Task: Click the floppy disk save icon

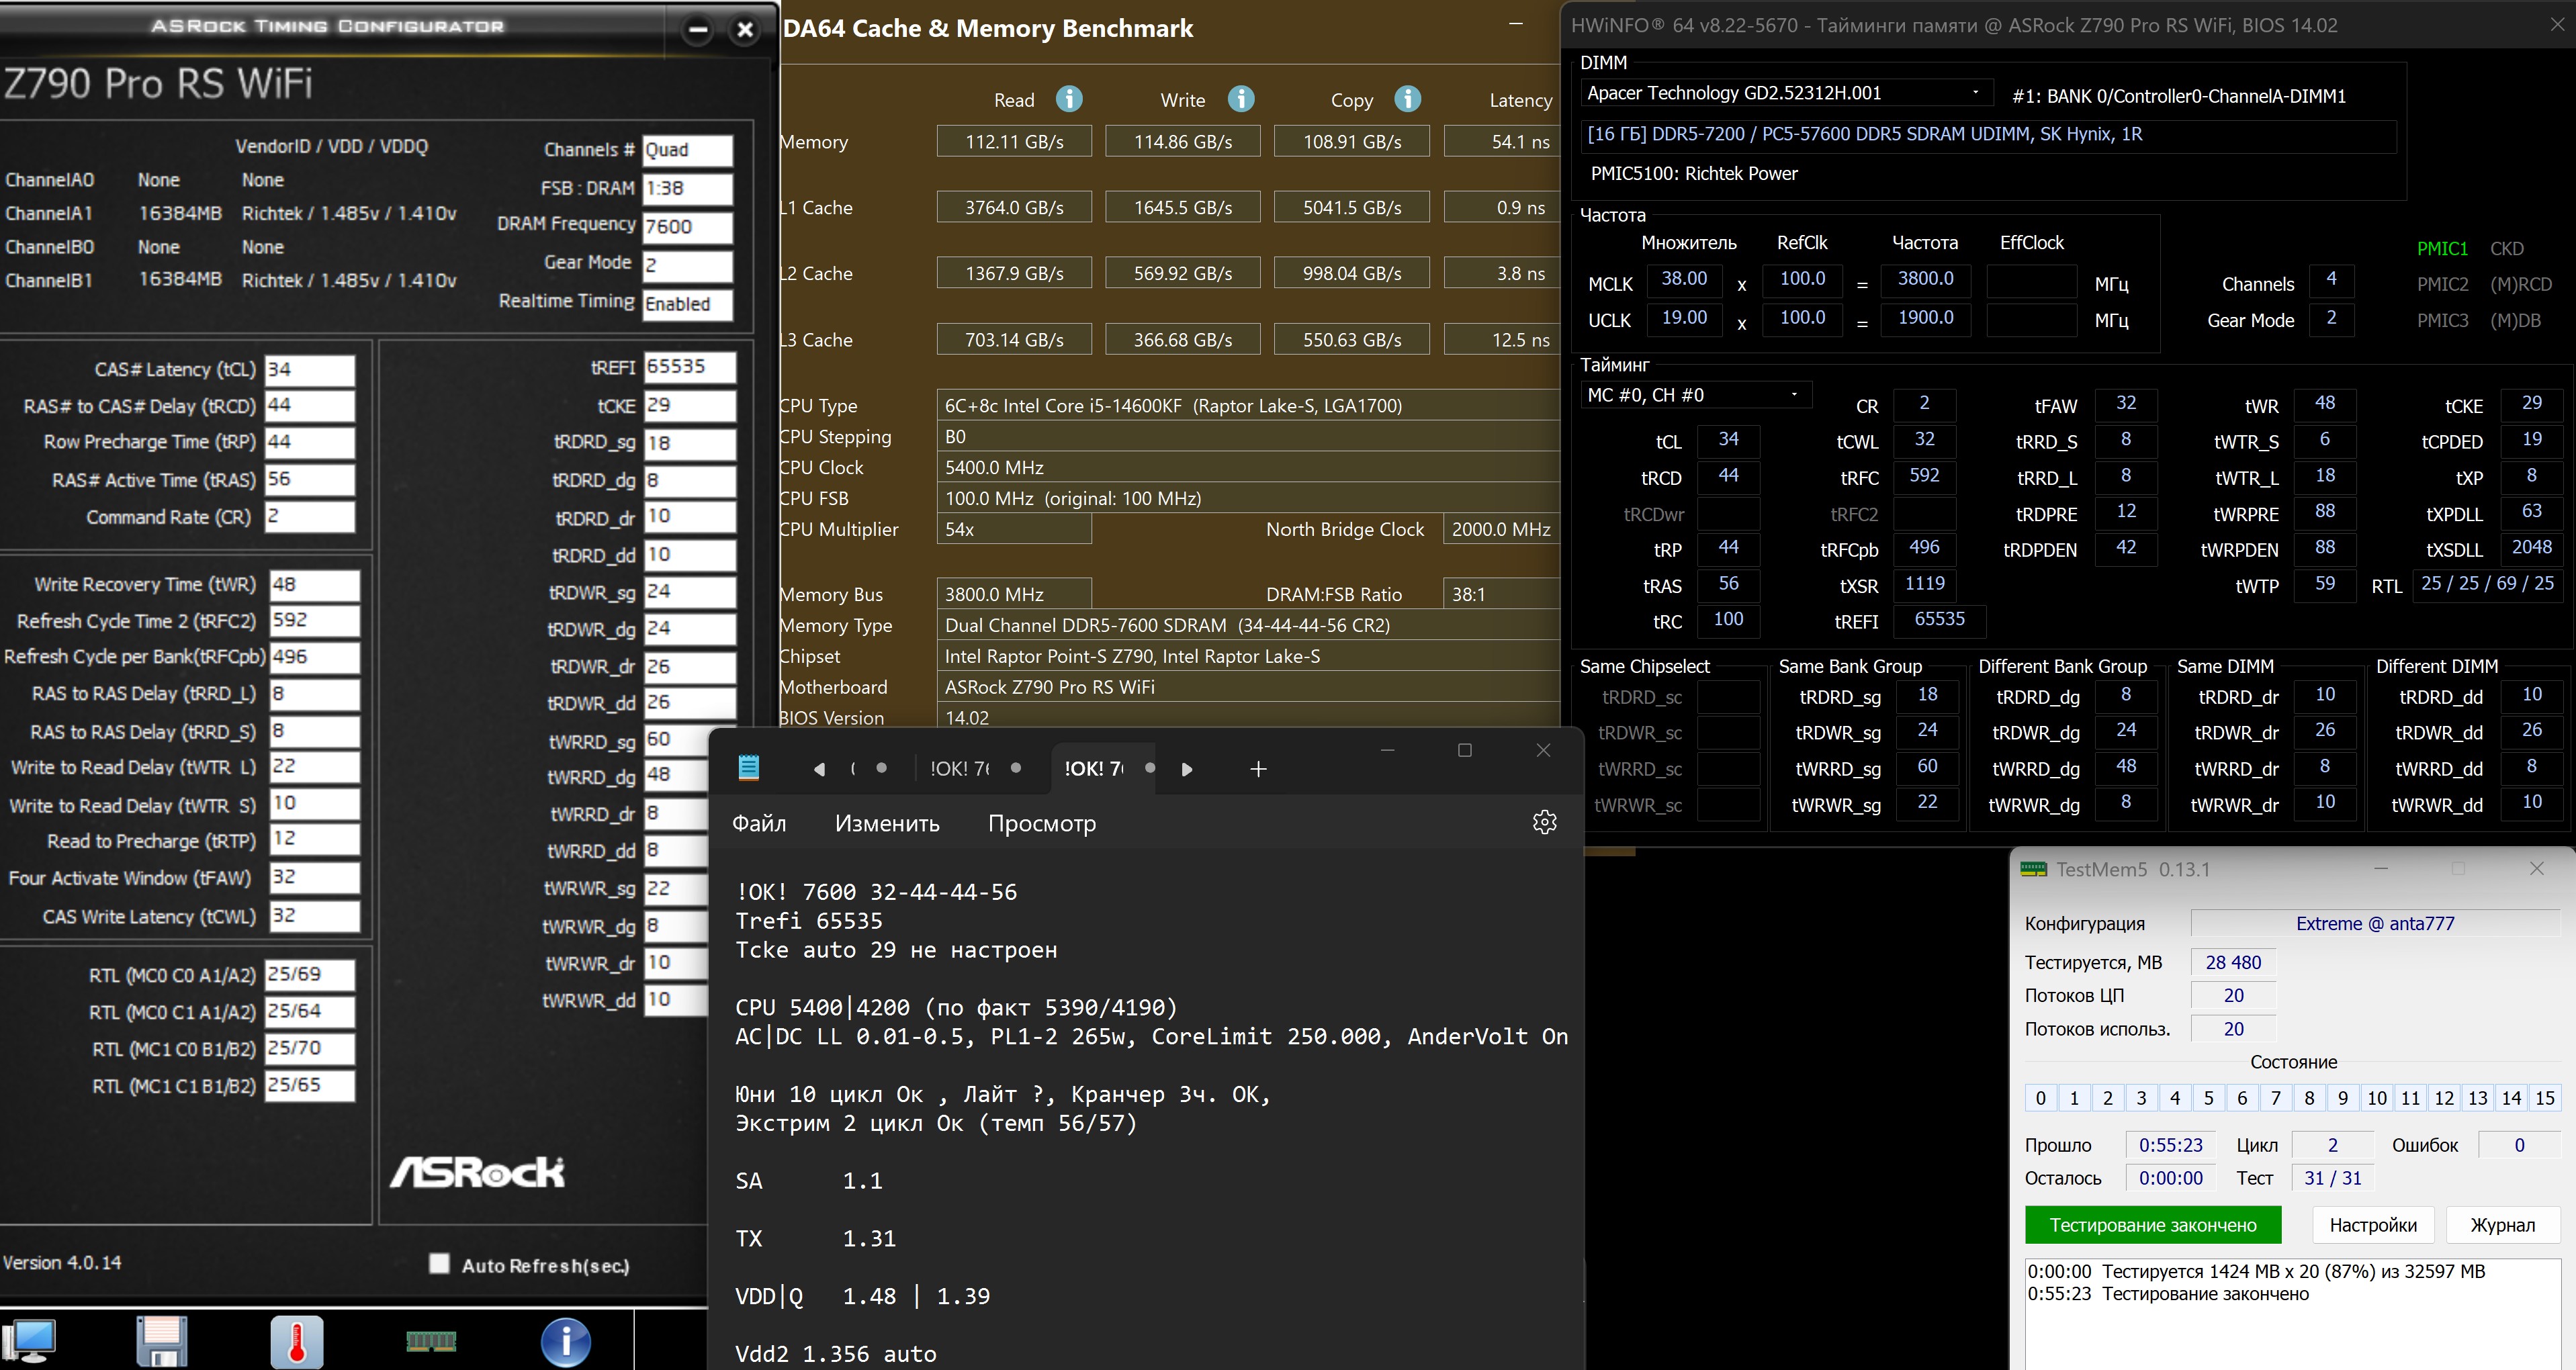Action: click(161, 1340)
